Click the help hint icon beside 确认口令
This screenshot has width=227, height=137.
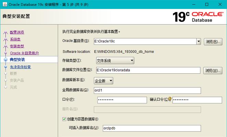170,99
